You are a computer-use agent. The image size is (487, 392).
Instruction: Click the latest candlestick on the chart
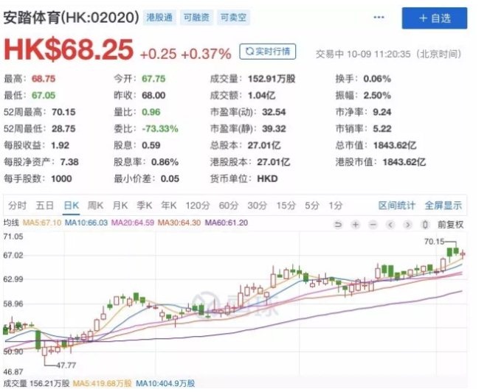(463, 254)
